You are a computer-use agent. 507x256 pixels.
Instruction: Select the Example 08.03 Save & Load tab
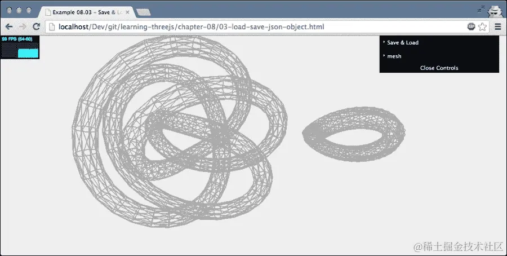tap(87, 12)
